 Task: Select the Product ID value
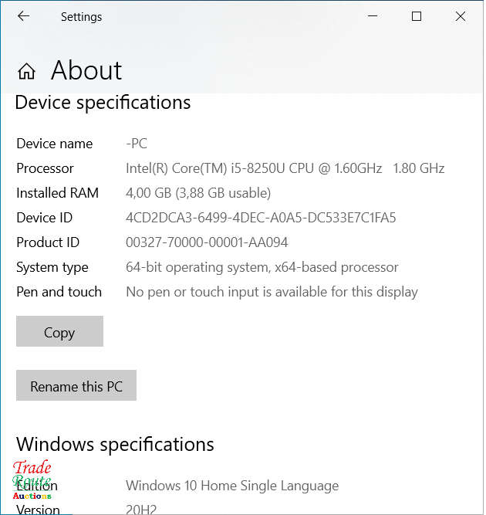pyautogui.click(x=207, y=242)
